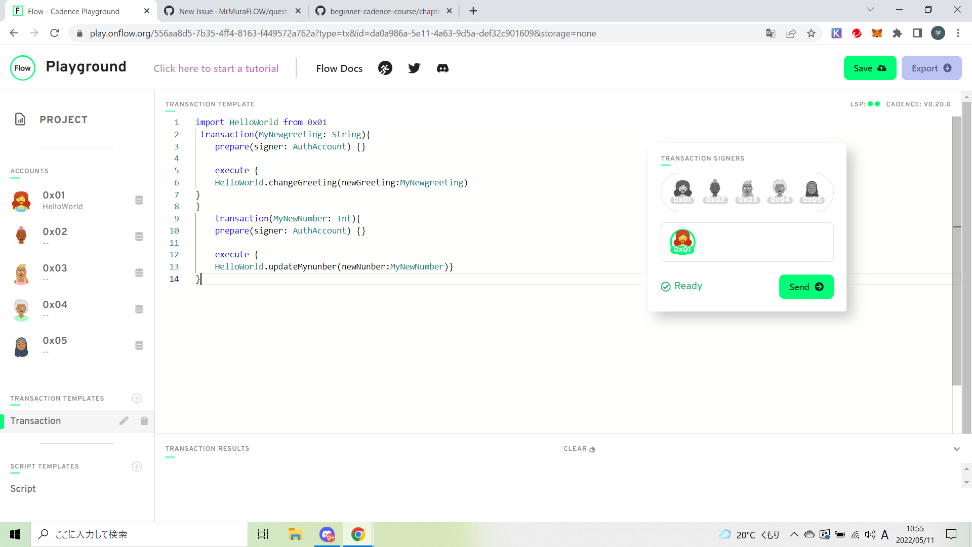972x547 pixels.
Task: Select 0x02 as a transaction signer
Action: pos(715,191)
